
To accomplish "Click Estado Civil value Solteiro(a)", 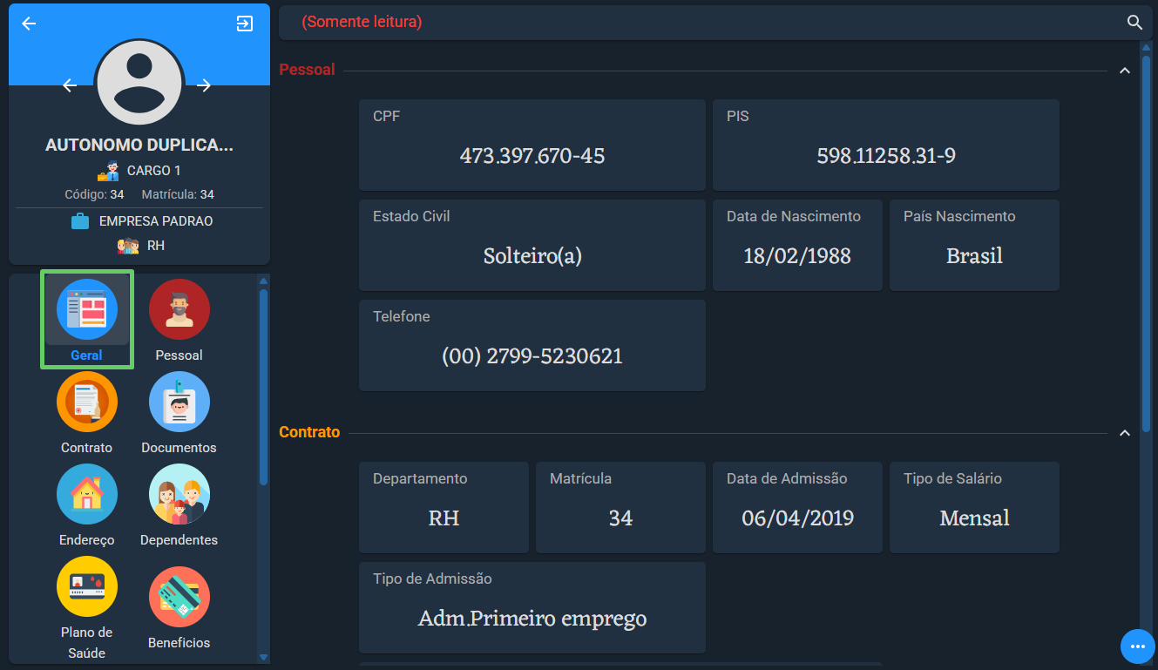I will (x=532, y=256).
